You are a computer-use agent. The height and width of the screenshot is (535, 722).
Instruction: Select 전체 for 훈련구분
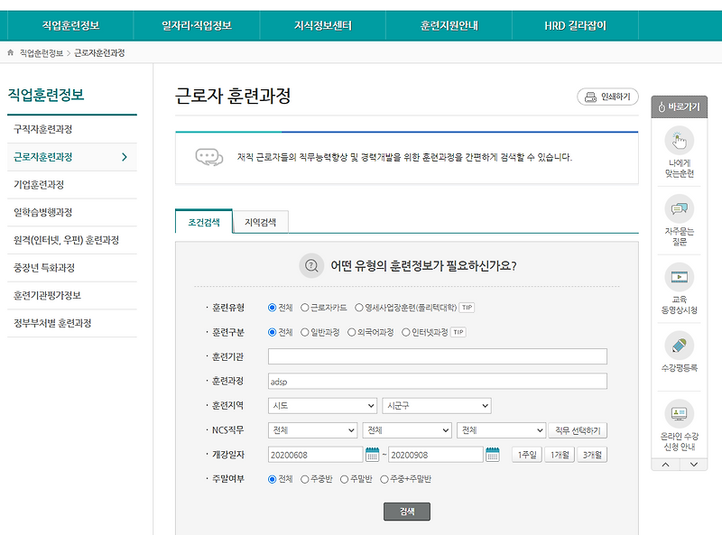tap(273, 332)
